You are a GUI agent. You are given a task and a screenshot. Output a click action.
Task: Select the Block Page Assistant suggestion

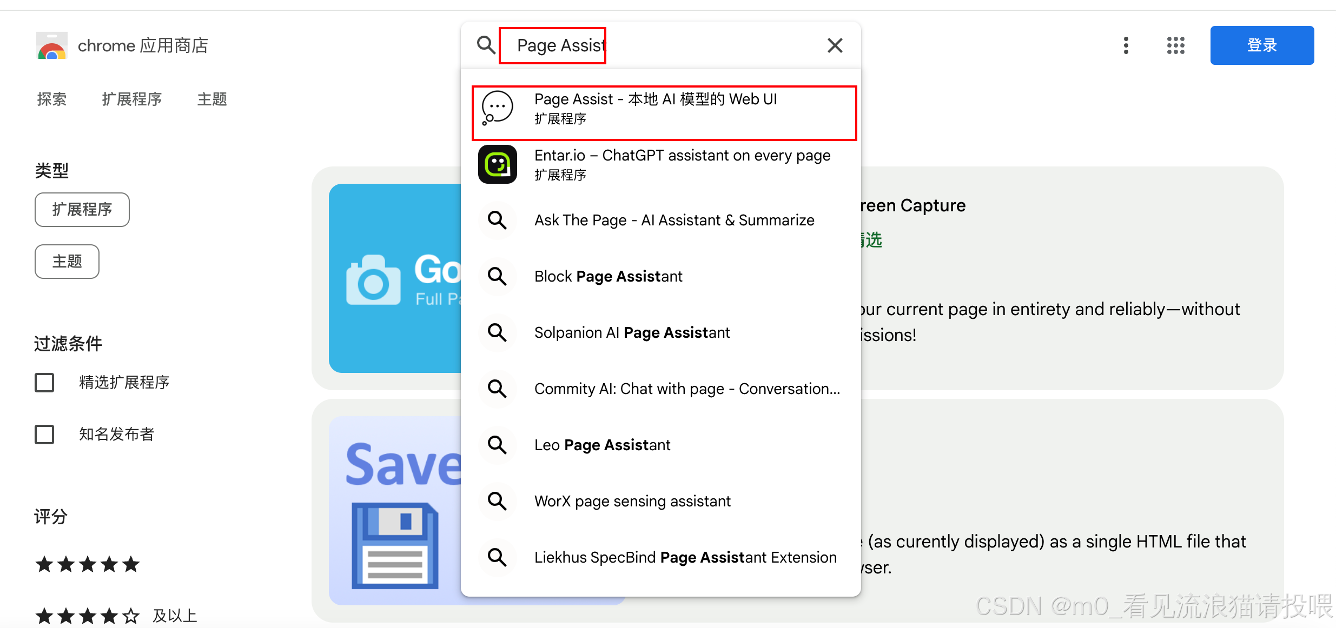[x=608, y=277]
